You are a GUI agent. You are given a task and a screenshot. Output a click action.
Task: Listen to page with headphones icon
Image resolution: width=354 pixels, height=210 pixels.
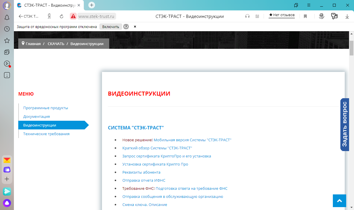pyautogui.click(x=247, y=16)
